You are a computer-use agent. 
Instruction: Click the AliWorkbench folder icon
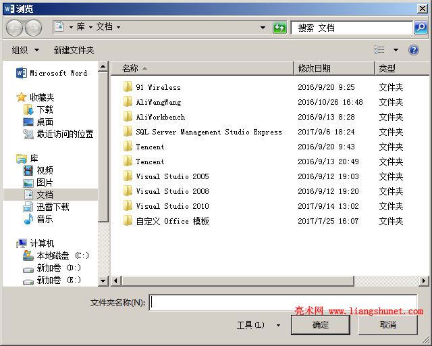point(128,117)
